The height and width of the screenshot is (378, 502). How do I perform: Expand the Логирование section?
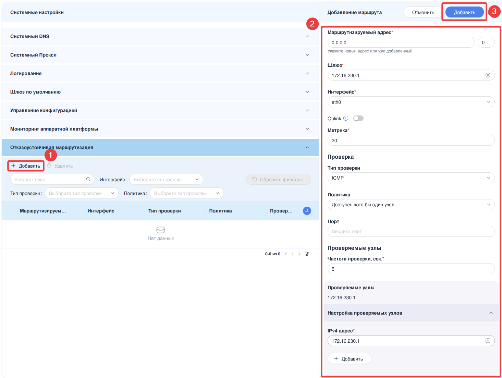point(307,73)
